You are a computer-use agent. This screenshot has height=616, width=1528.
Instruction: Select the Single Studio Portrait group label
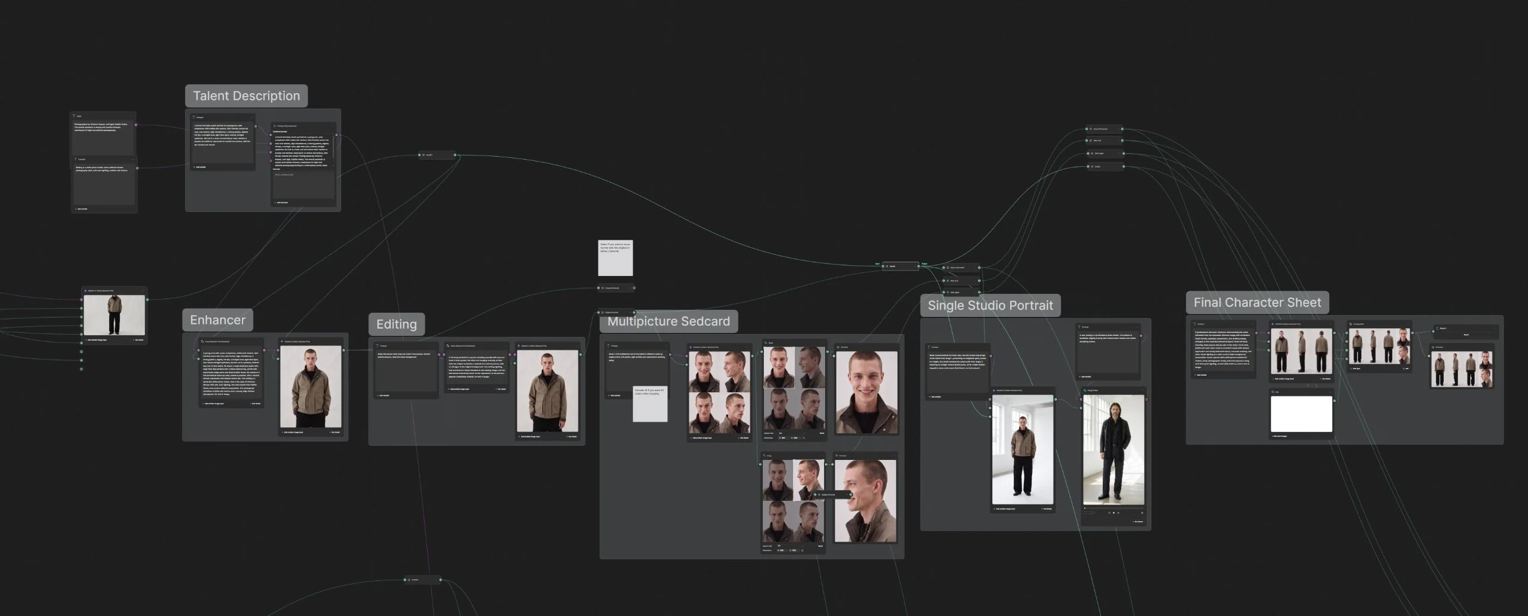pyautogui.click(x=990, y=305)
